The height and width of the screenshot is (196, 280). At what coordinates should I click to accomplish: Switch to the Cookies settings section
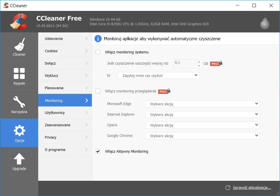[x=65, y=51]
